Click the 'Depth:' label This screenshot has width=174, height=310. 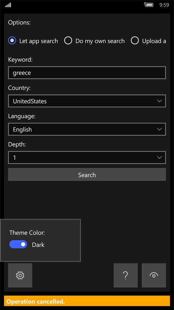(x=17, y=144)
